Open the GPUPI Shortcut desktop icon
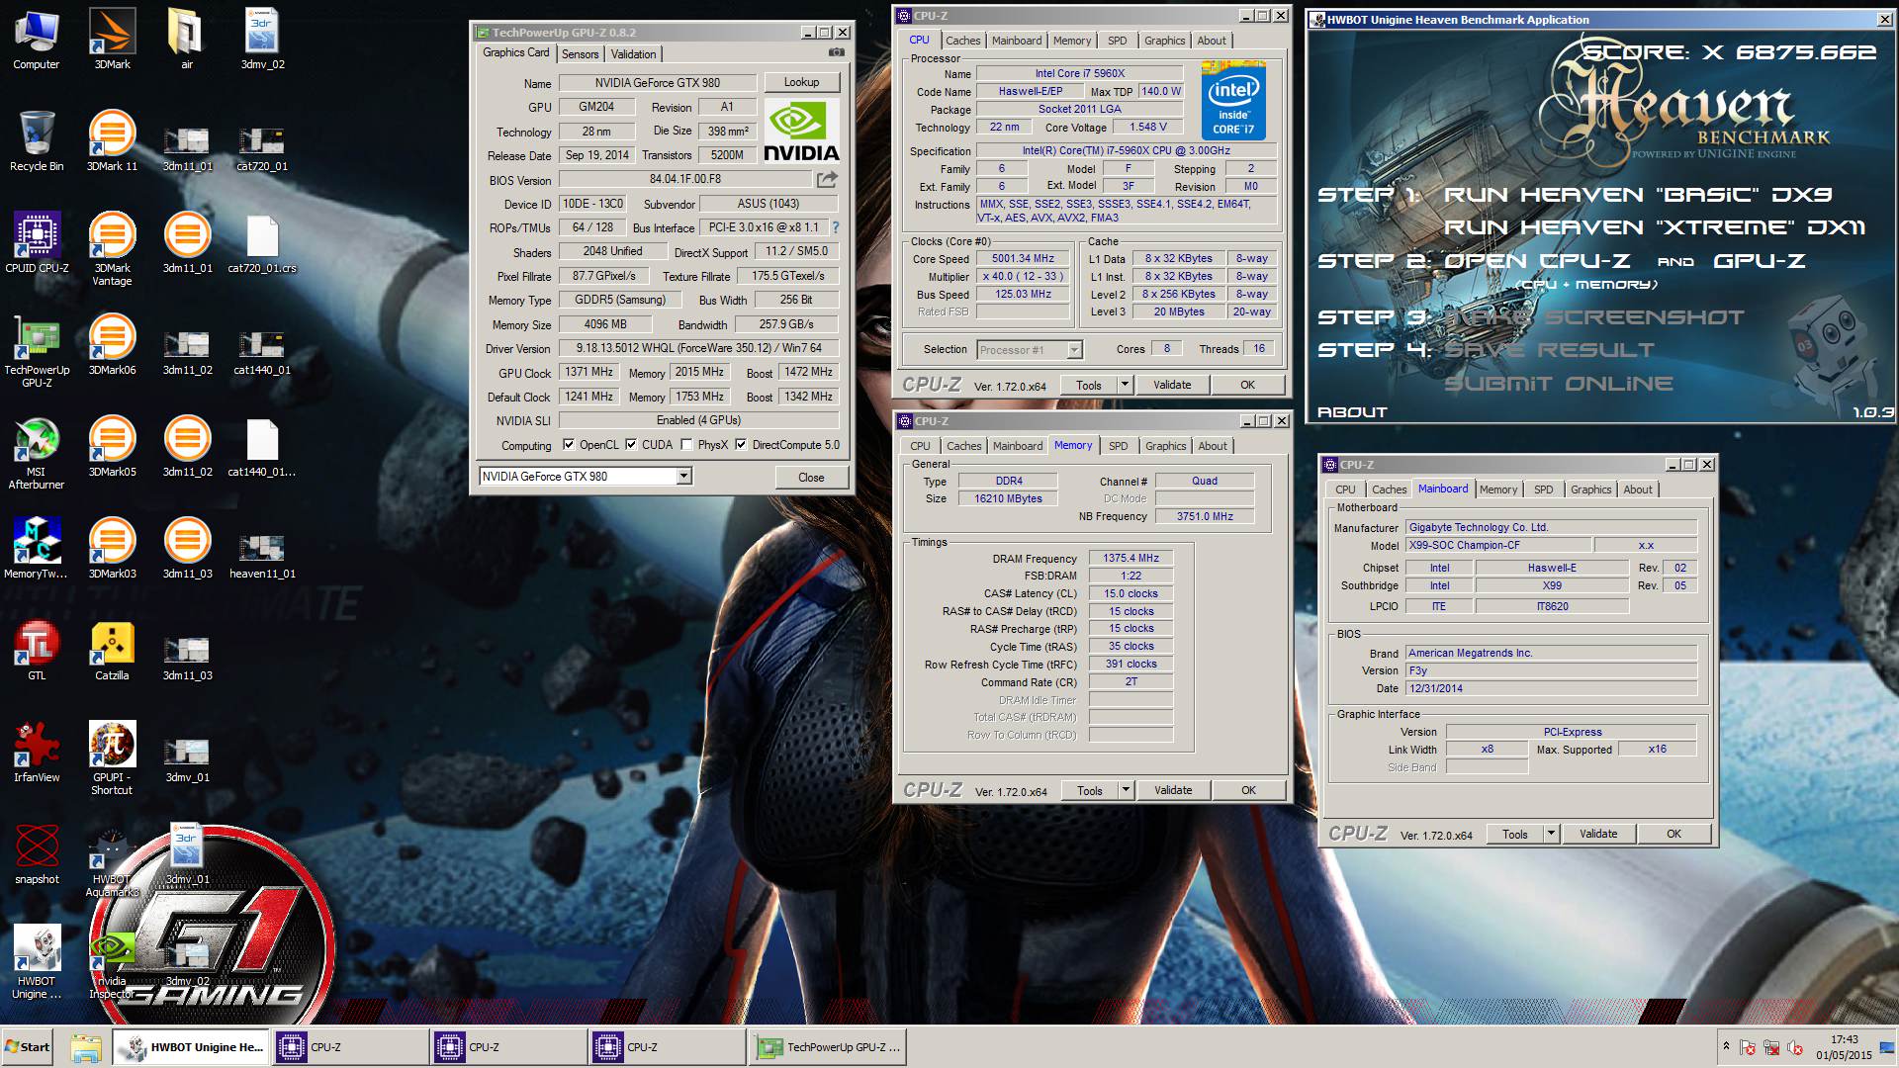The height and width of the screenshot is (1068, 1899). (112, 758)
